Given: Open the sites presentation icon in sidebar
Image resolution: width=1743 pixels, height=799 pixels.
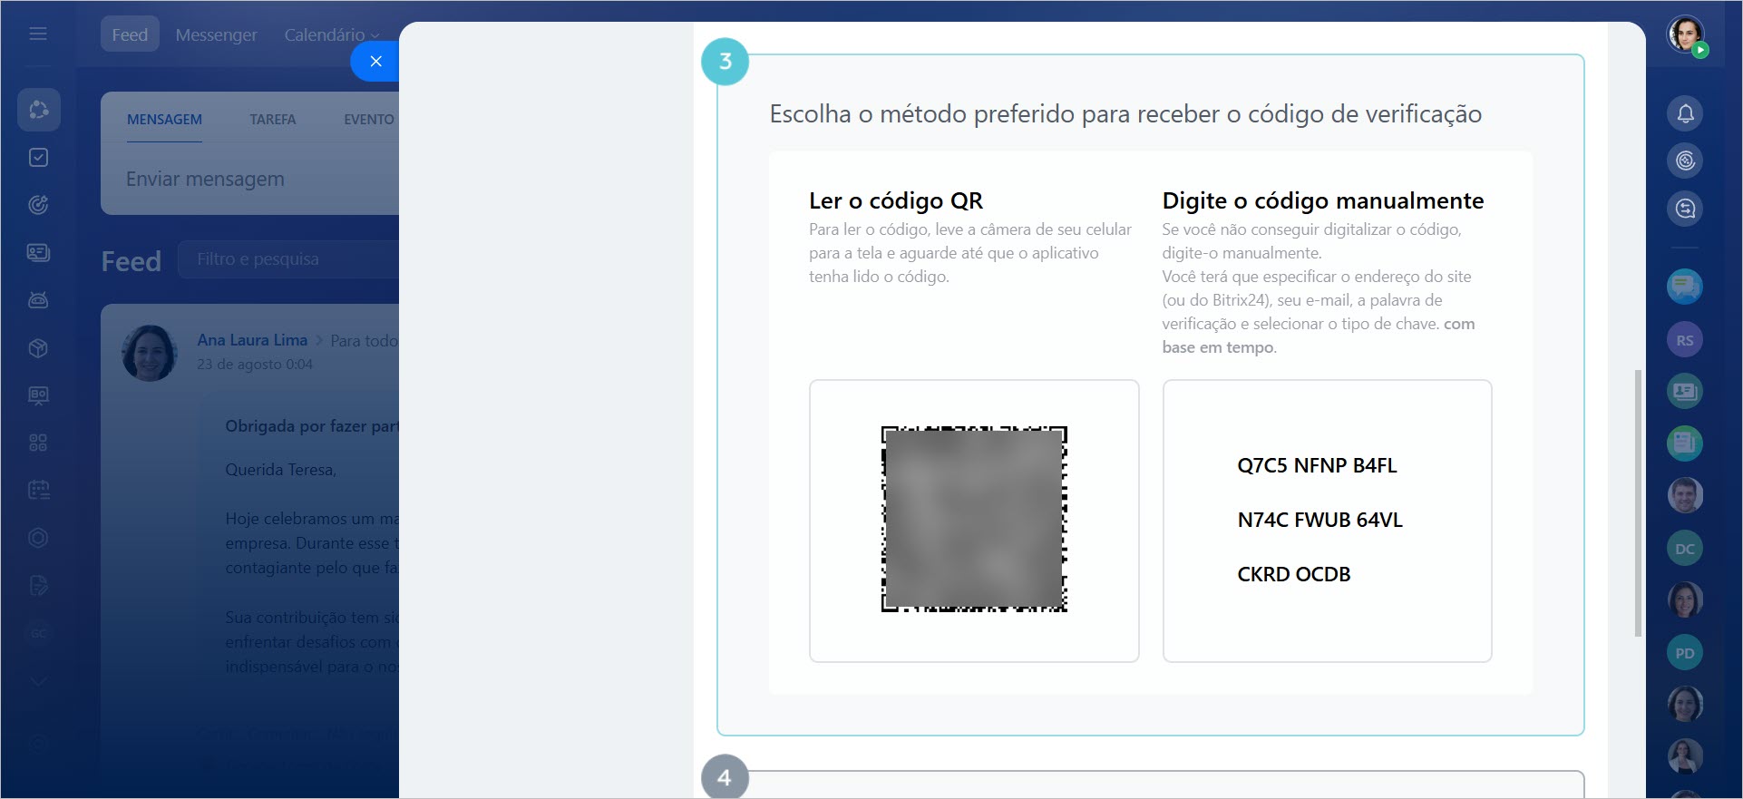Looking at the screenshot, I should 38,395.
